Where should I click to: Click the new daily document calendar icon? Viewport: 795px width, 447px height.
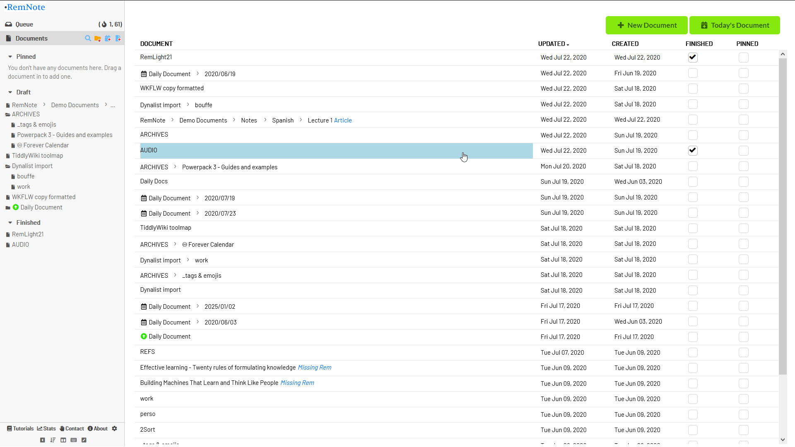(x=108, y=38)
